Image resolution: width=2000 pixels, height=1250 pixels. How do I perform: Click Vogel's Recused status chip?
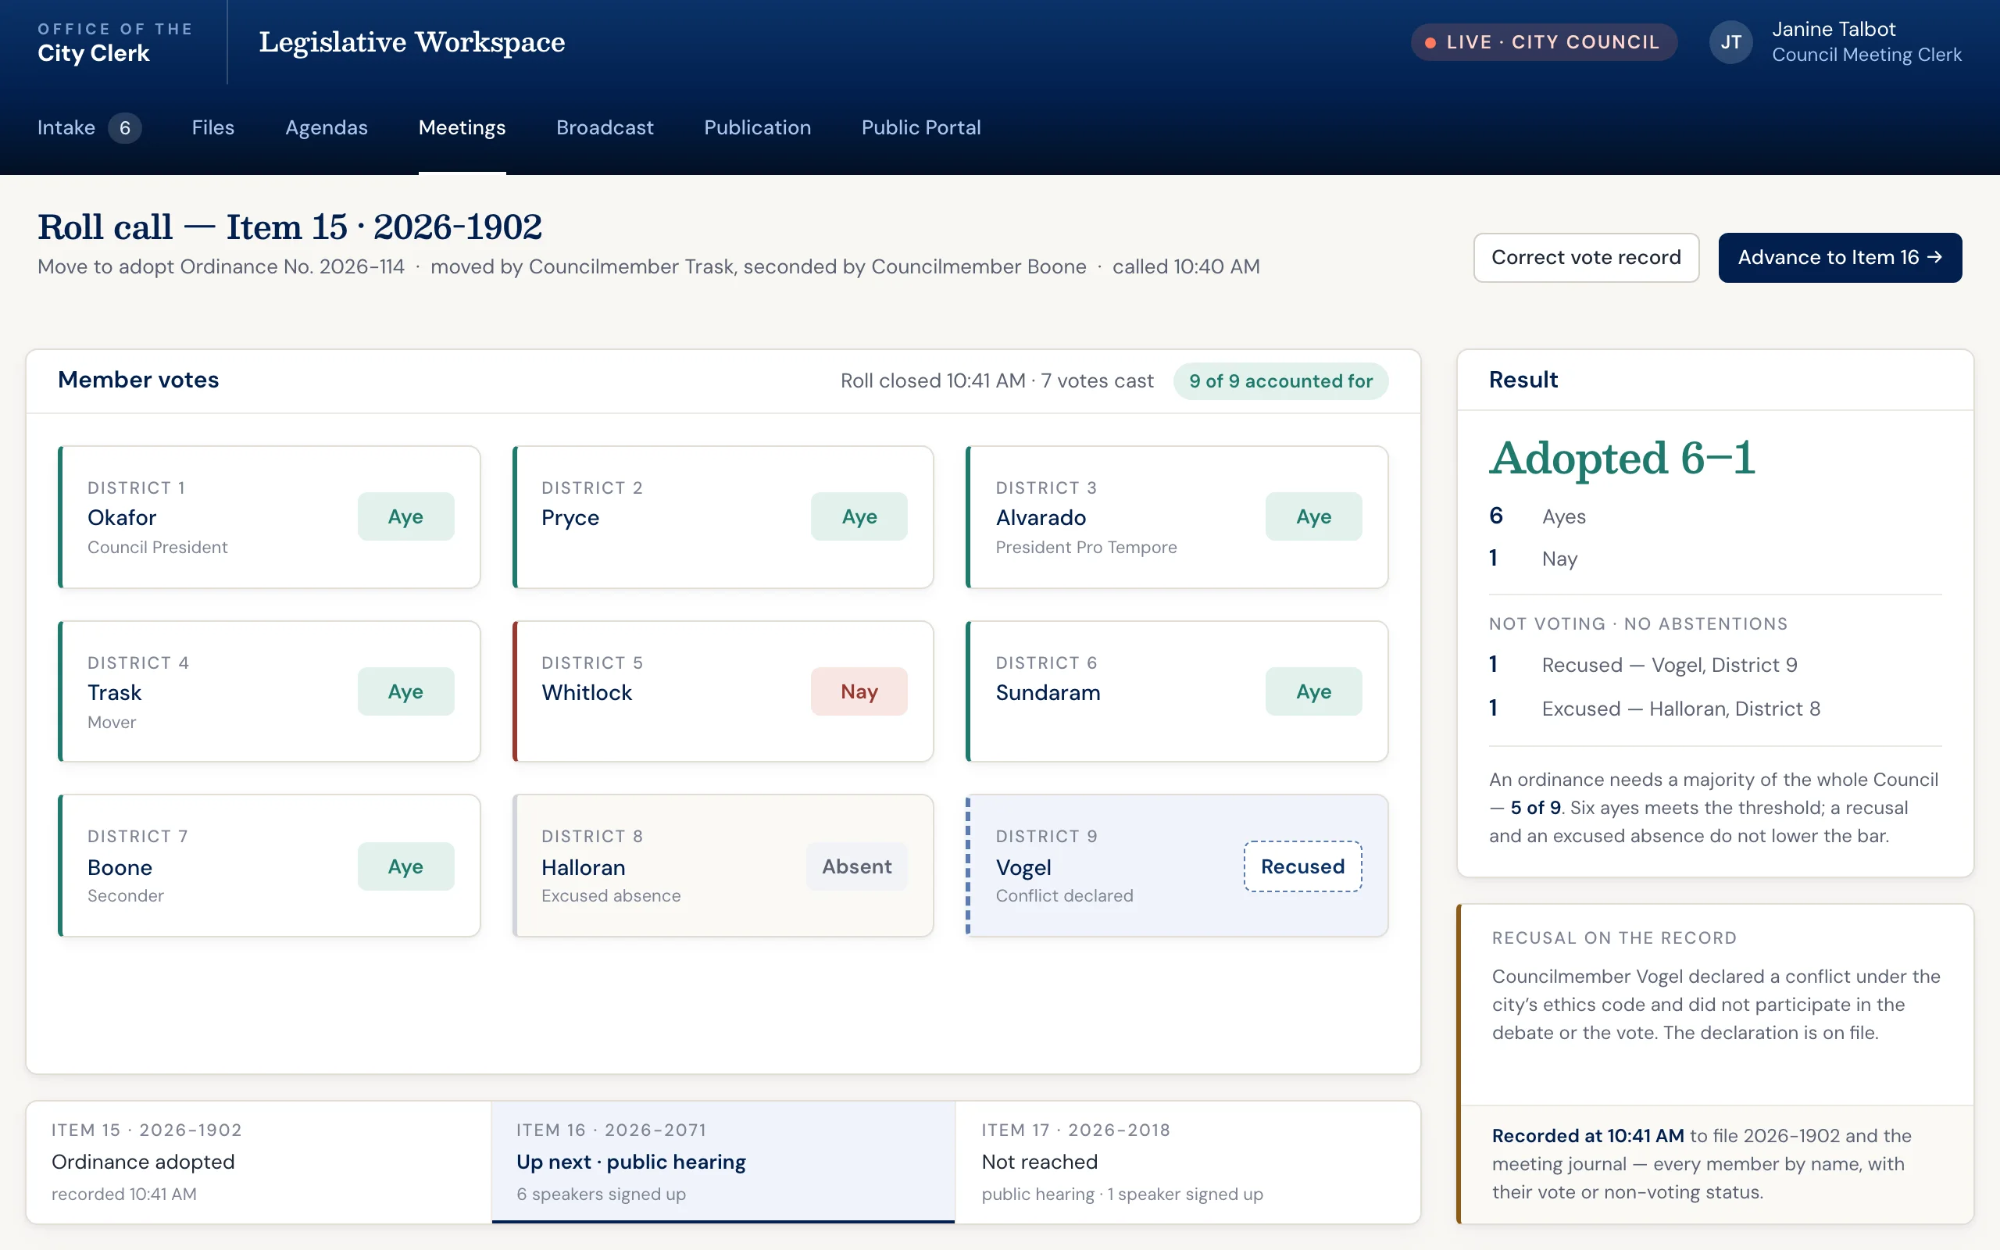click(x=1302, y=866)
